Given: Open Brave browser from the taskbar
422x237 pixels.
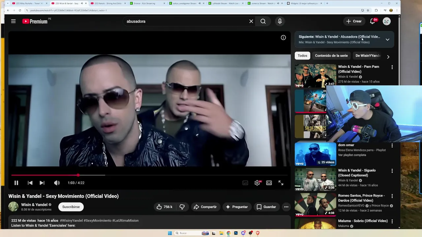Looking at the screenshot, I should 258,233.
